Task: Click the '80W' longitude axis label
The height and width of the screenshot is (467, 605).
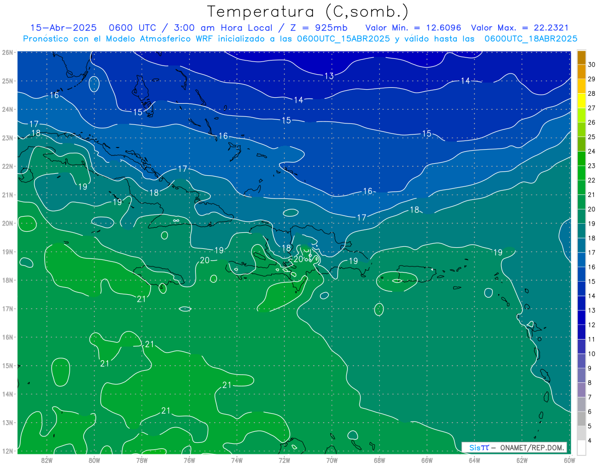Action: tap(94, 460)
